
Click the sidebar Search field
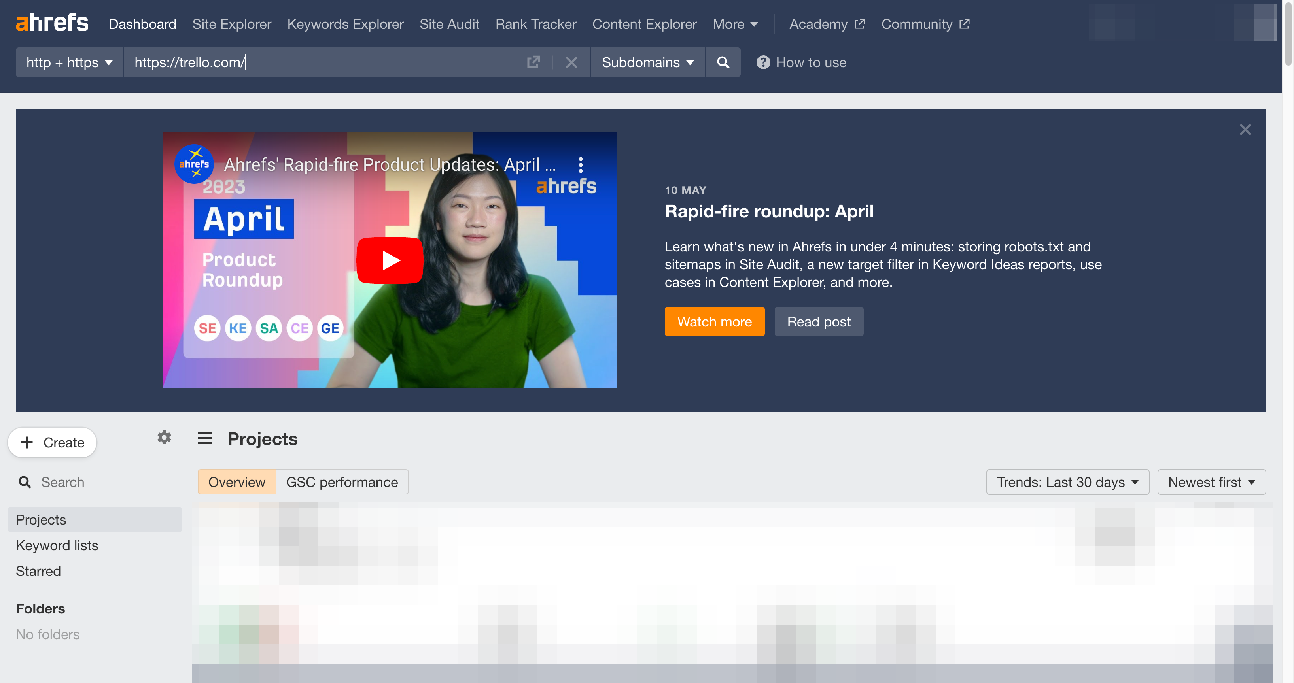95,482
